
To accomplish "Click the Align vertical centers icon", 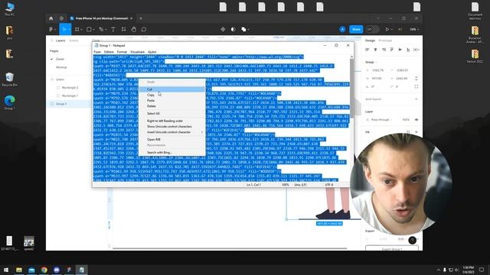I will pos(400,50).
